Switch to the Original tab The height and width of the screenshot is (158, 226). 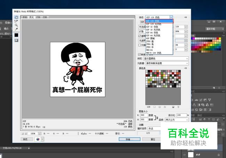click(x=25, y=17)
